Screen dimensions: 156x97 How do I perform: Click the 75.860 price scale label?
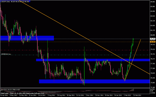pos(153,82)
